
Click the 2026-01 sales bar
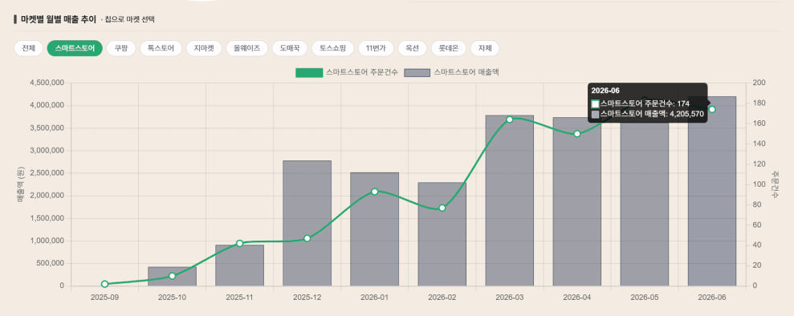pyautogui.click(x=374, y=229)
